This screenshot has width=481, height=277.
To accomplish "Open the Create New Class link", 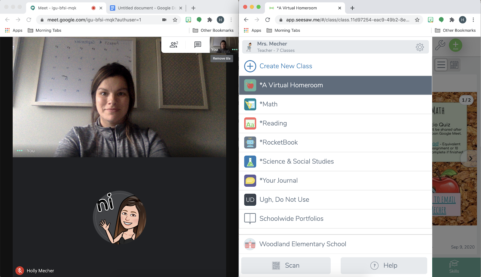I will point(286,66).
